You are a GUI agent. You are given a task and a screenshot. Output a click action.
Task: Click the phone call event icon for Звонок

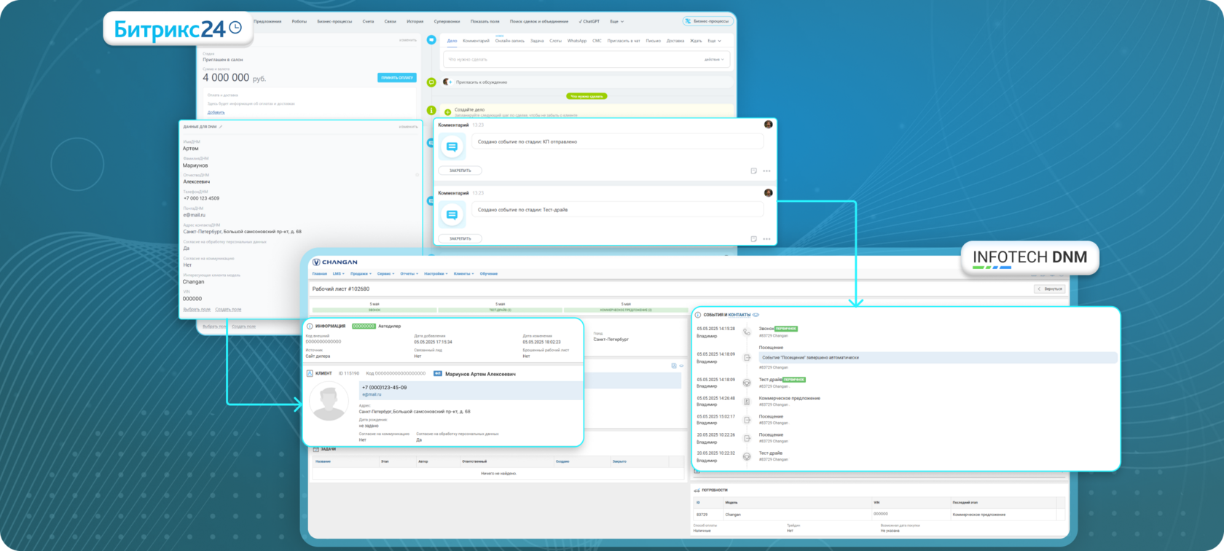747,332
